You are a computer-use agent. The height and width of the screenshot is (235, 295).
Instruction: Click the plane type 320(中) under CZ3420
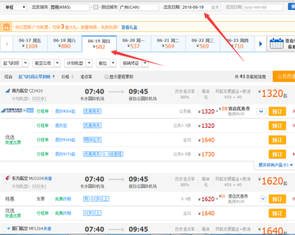click(x=39, y=99)
